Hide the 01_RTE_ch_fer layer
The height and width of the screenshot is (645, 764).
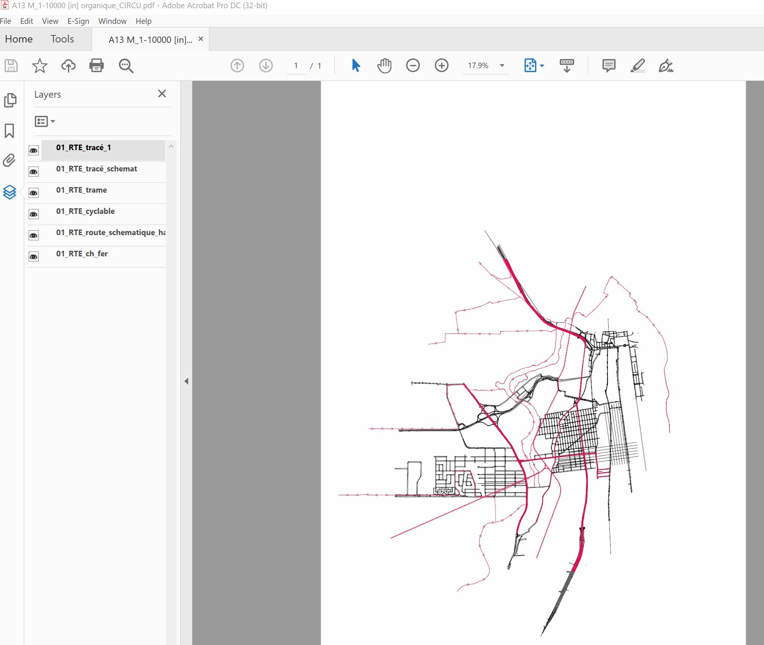coord(34,257)
